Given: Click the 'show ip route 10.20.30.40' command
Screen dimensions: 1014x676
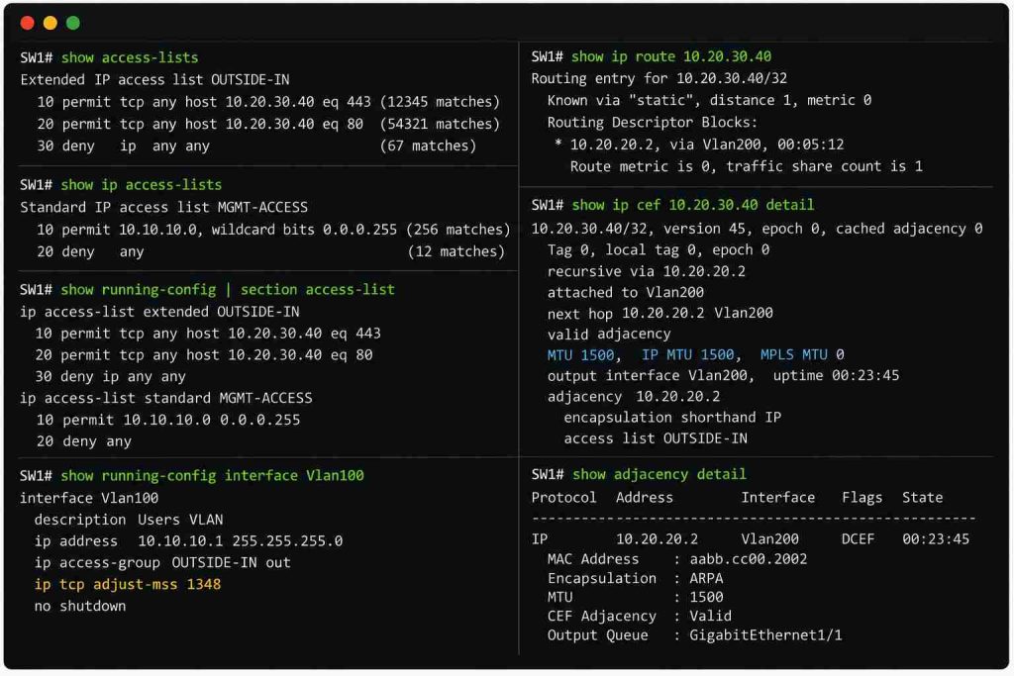Looking at the screenshot, I should [671, 56].
